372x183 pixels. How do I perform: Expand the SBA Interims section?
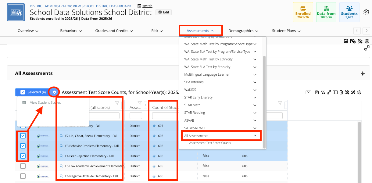255,82
